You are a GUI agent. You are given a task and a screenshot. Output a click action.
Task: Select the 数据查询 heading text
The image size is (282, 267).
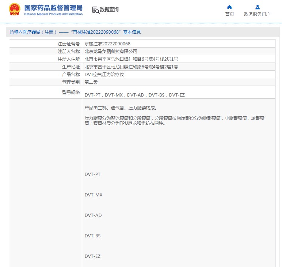pos(109,10)
